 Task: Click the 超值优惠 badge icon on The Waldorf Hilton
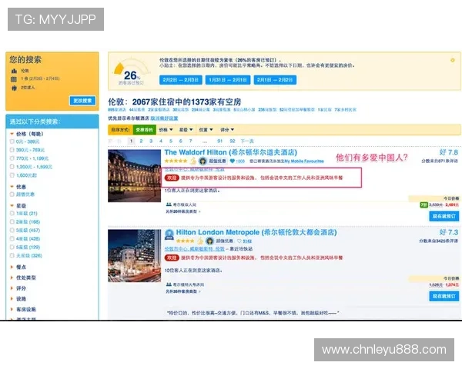203,161
